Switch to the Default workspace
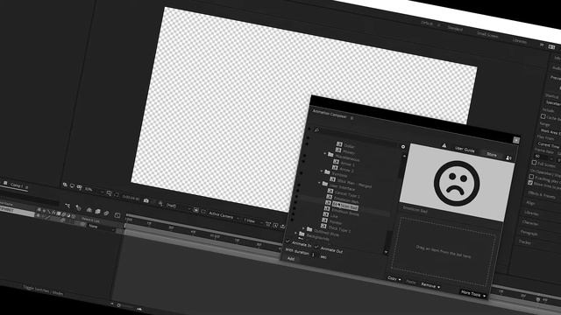This screenshot has height=315, width=561. tap(427, 24)
